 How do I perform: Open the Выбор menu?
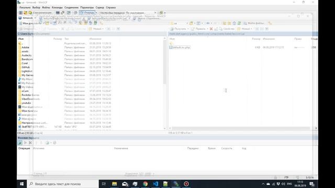[x=36, y=7]
